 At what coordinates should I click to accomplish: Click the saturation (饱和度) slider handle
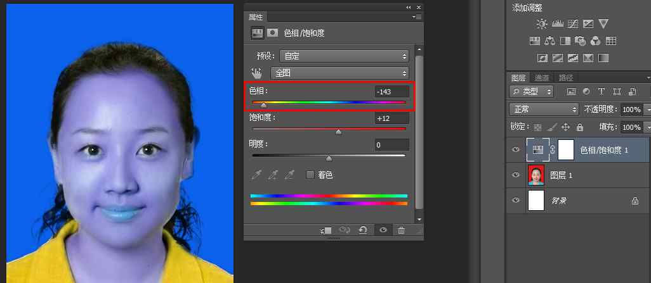(x=339, y=132)
